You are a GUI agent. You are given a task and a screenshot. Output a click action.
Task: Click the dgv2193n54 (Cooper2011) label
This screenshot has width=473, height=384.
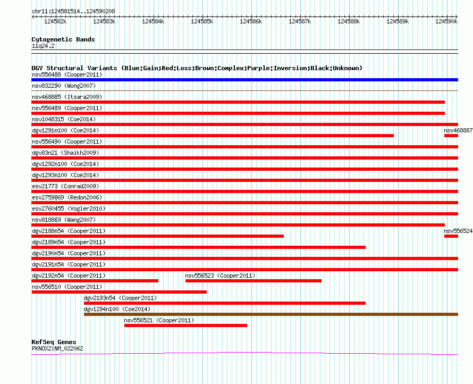point(120,298)
